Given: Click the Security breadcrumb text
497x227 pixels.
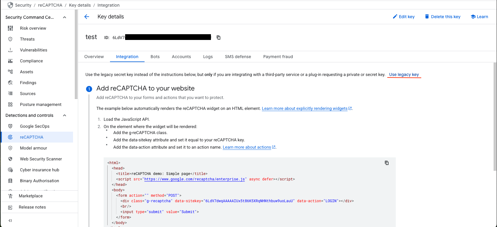Looking at the screenshot, I should [x=23, y=5].
